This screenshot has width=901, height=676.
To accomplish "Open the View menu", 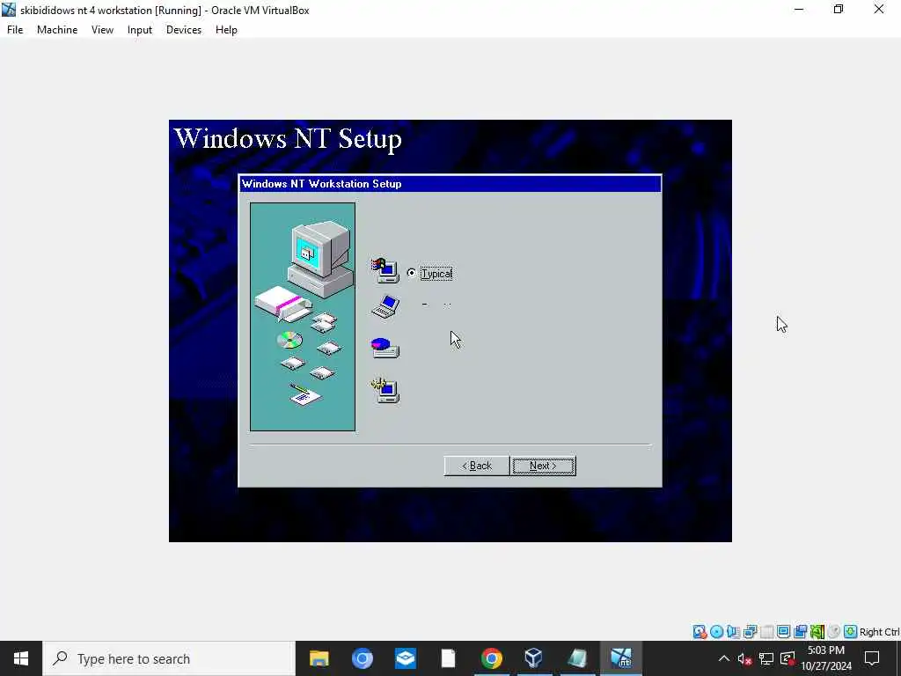I will pyautogui.click(x=102, y=30).
